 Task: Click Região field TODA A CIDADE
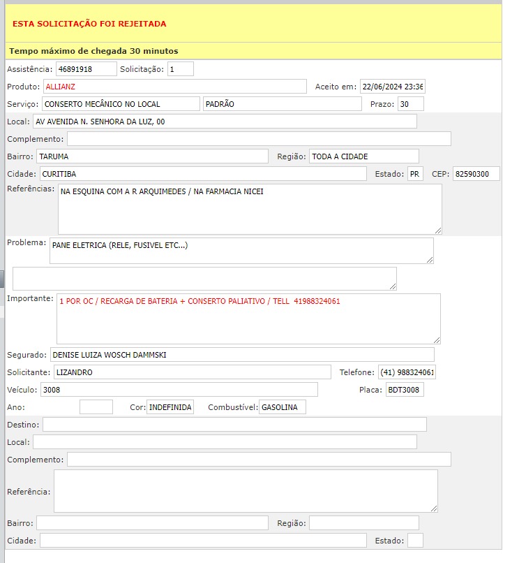364,156
